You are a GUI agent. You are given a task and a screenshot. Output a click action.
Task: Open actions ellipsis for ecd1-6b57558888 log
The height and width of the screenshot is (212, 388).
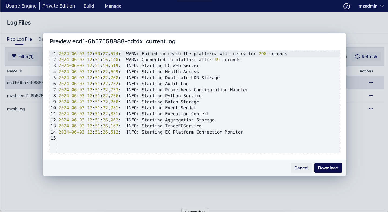[x=371, y=82]
